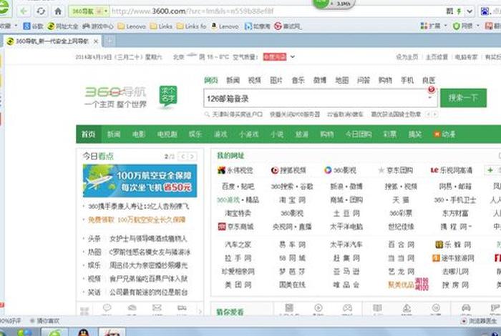Close the 360导航 browser tab
501x336 pixels.
click(95, 41)
